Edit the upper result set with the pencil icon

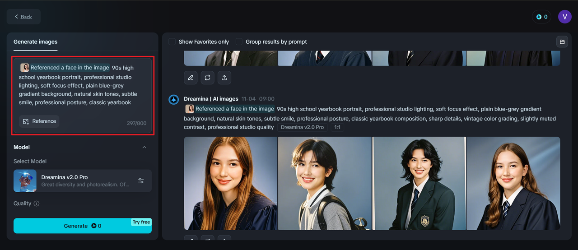(191, 78)
